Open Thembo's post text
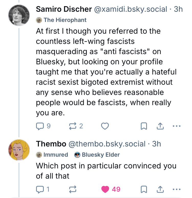 click(x=106, y=170)
